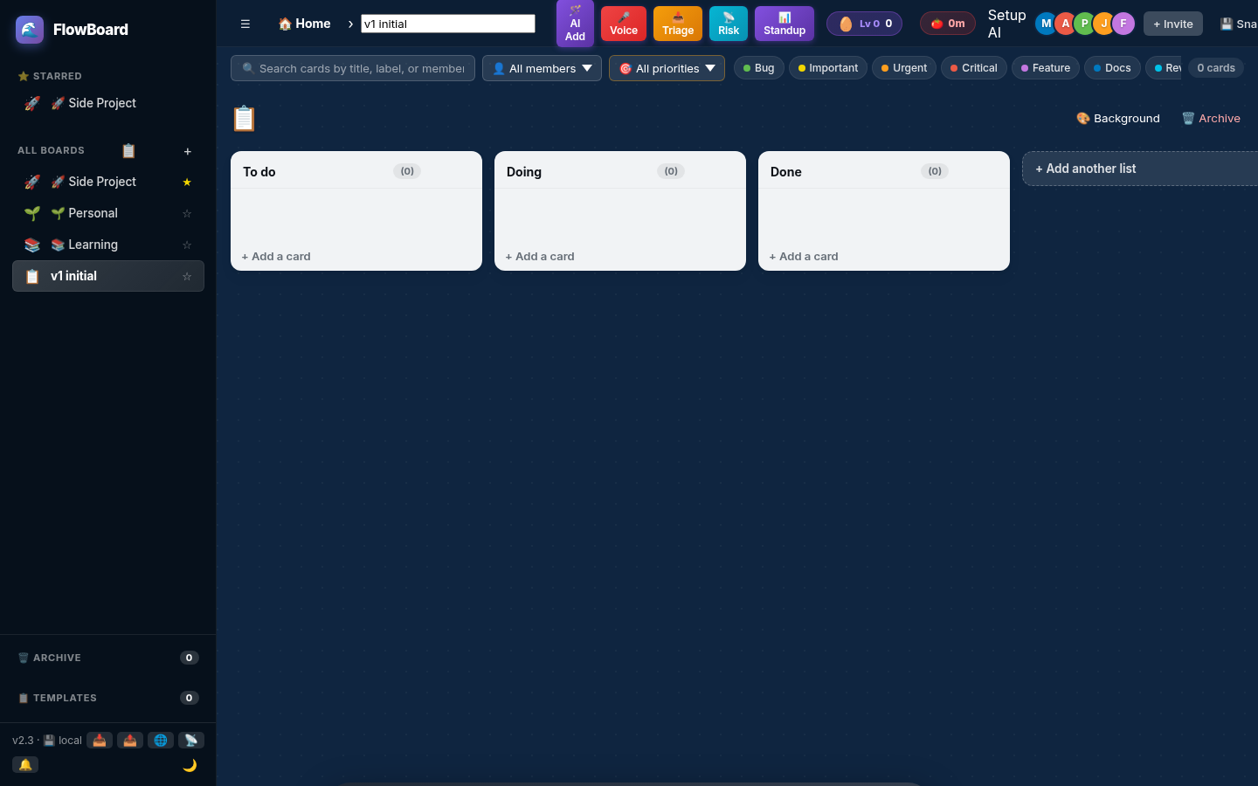
Task: Toggle the Bug label filter
Action: click(758, 68)
